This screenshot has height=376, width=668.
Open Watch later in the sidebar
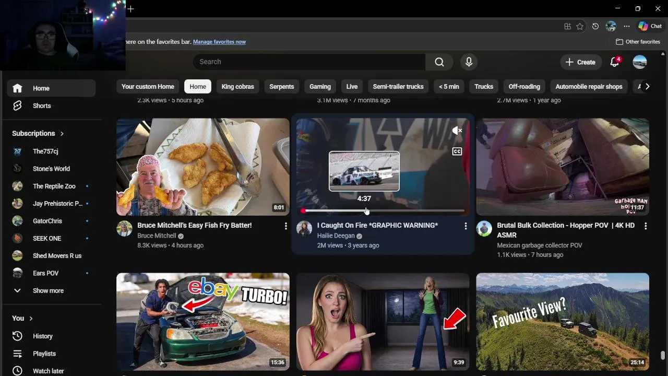tap(51, 371)
